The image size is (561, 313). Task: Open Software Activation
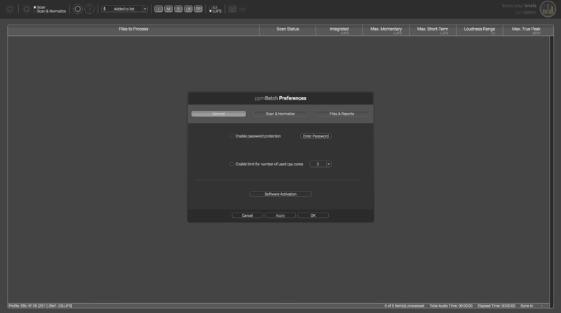[280, 194]
